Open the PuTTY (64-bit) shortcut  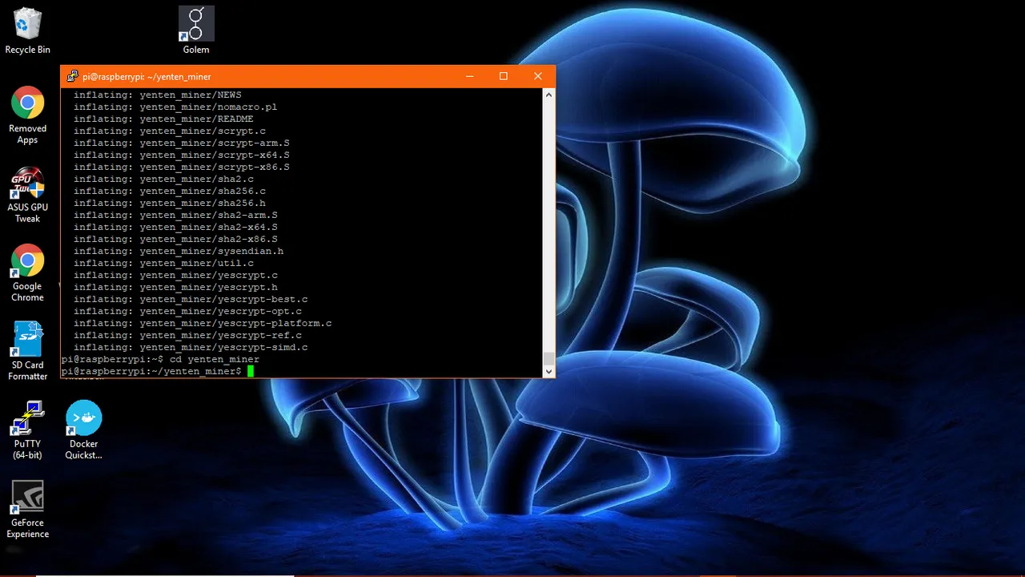[27, 430]
